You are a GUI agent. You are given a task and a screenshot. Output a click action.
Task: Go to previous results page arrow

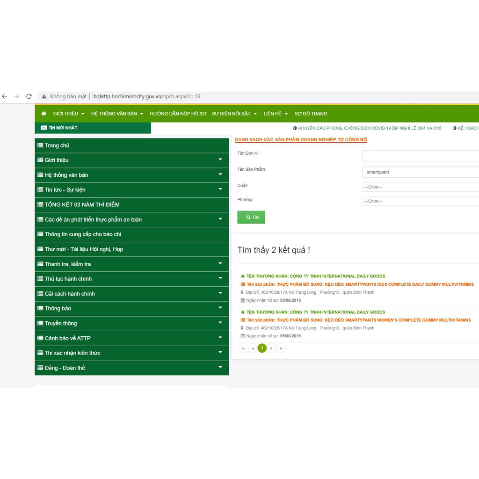[253, 348]
